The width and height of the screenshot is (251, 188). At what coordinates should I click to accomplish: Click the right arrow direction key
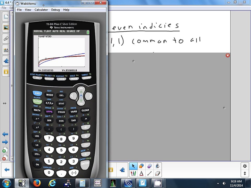89,96
